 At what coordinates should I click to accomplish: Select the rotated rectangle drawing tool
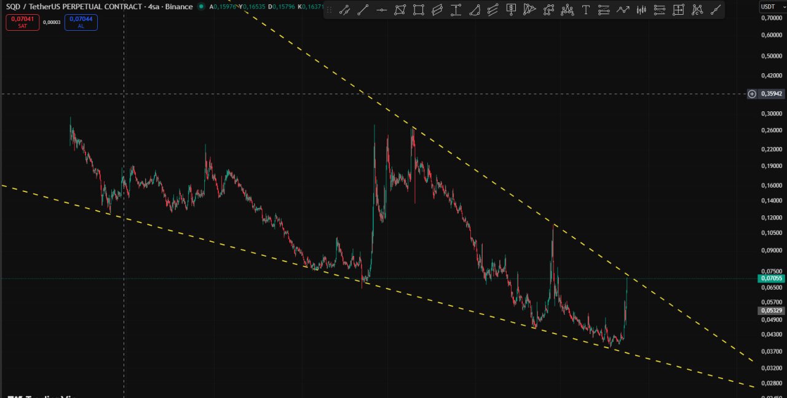[400, 10]
